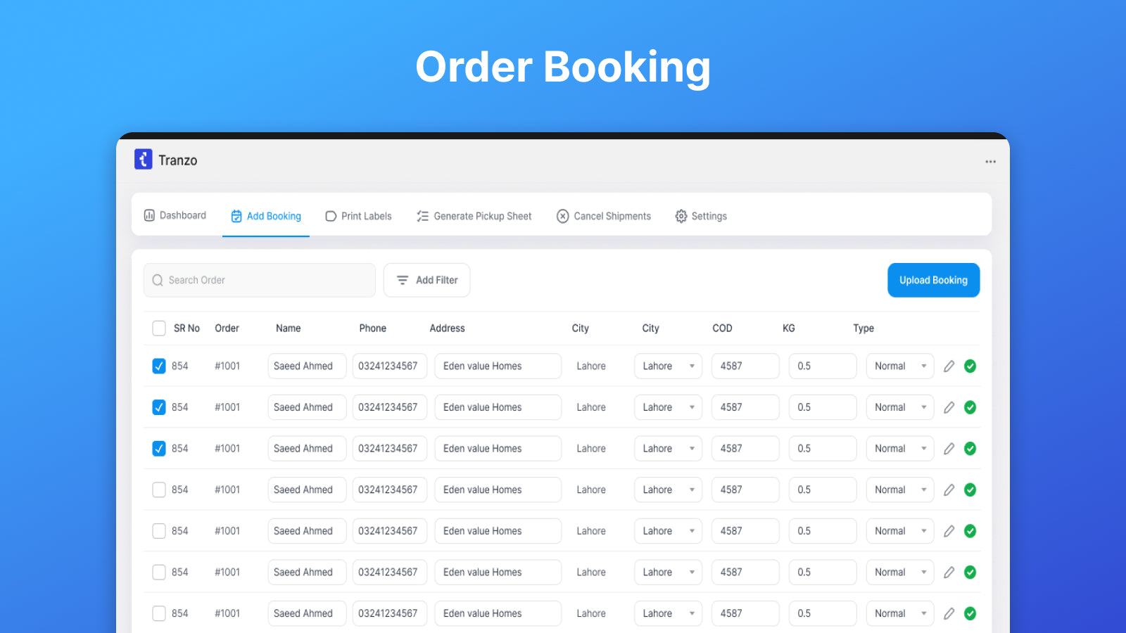The height and width of the screenshot is (633, 1126).
Task: Switch to the Dashboard tab
Action: [175, 215]
